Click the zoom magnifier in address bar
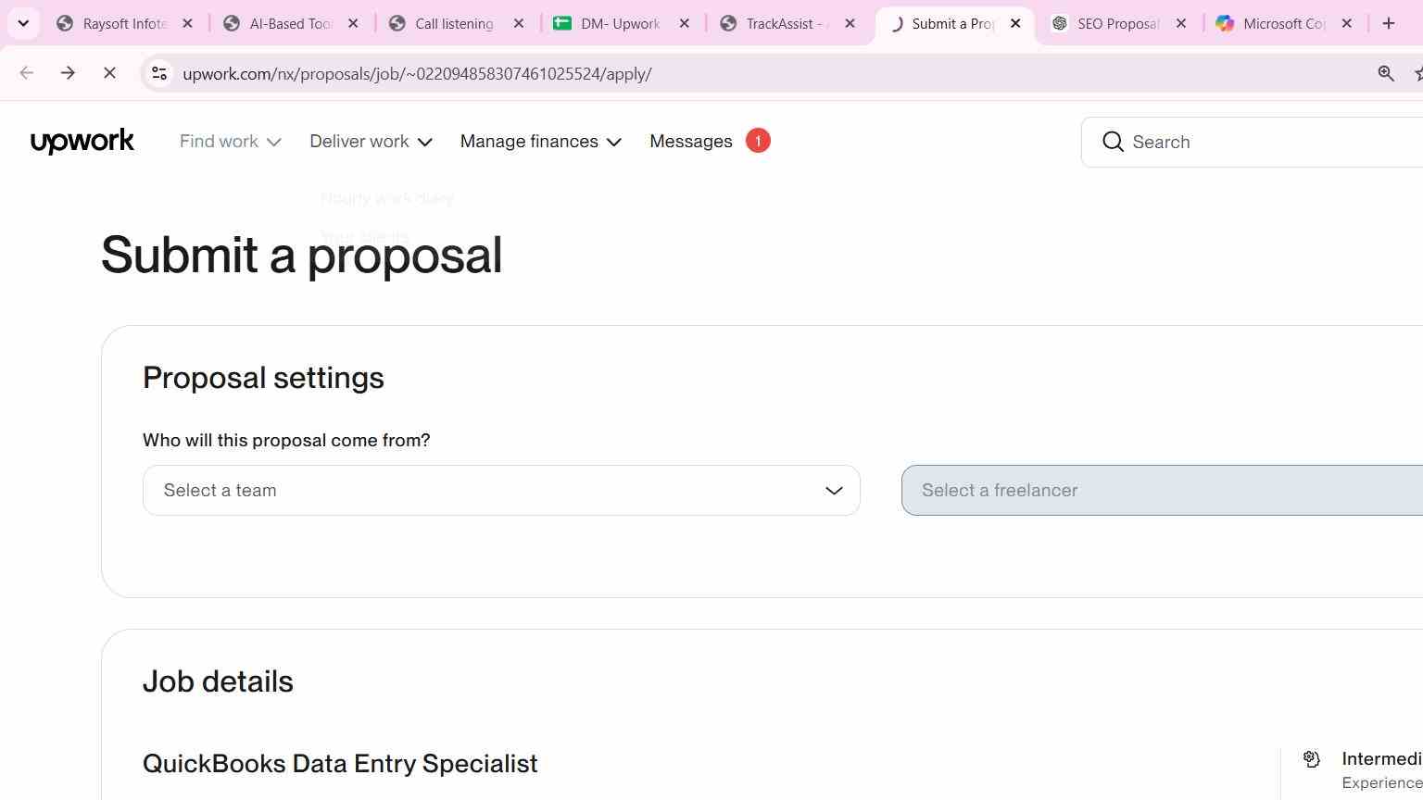Screen dimensions: 1423x800 coord(1386,73)
